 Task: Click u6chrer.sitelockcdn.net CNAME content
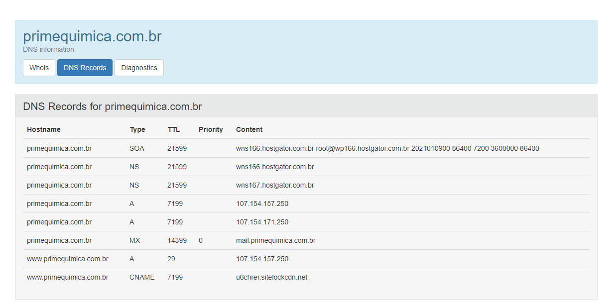[x=272, y=277]
